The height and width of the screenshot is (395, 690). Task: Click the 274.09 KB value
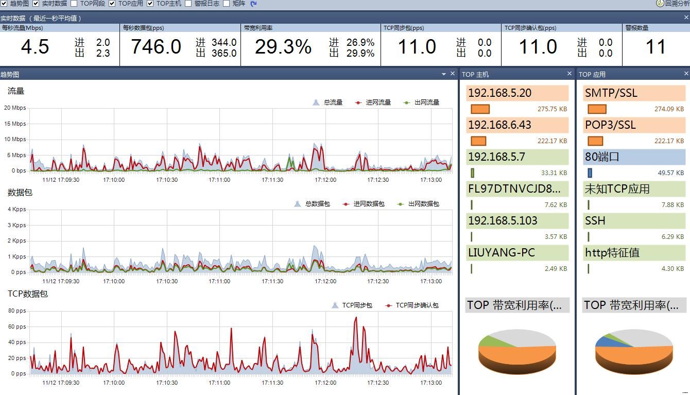[x=669, y=109]
